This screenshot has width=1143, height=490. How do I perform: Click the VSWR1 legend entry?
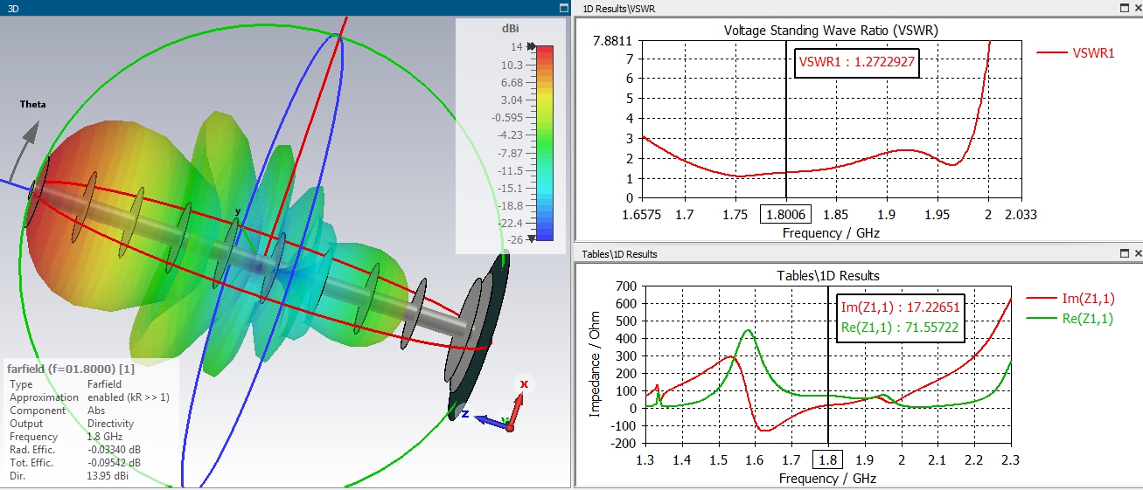(x=1076, y=52)
